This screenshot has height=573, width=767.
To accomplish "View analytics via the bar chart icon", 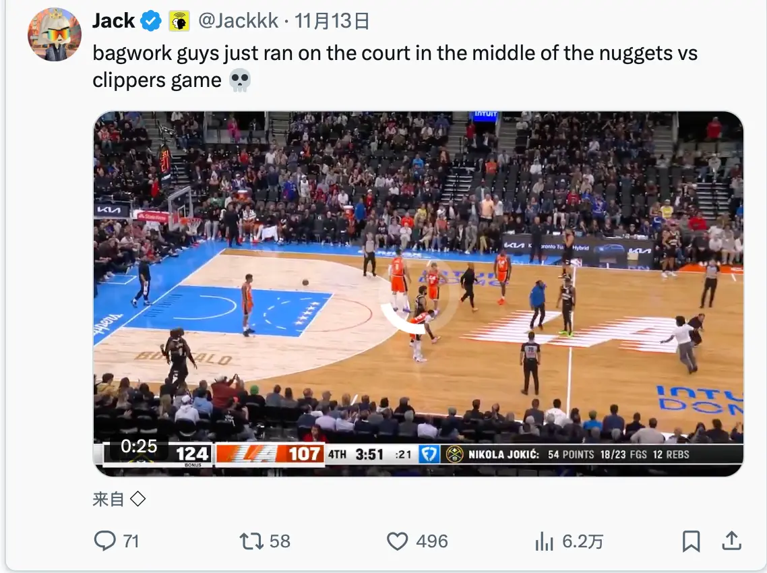I will [544, 542].
